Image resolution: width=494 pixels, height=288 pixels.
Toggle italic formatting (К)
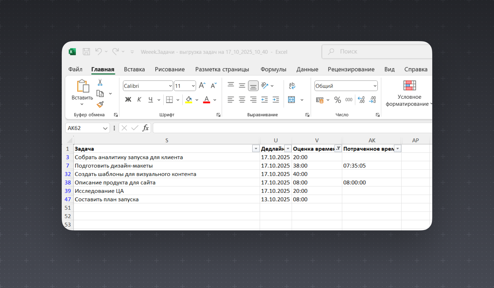click(139, 100)
